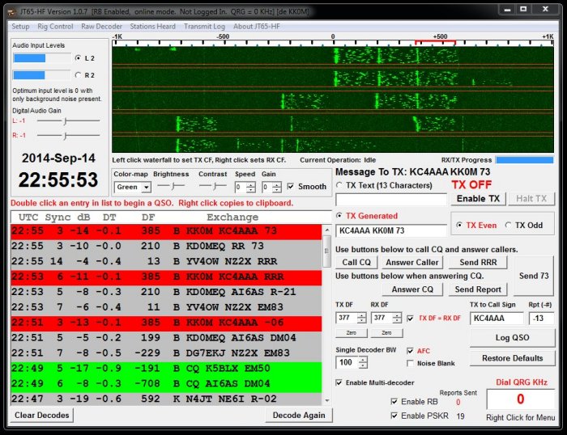This screenshot has width=567, height=435.
Task: Click the Send 73 button
Action: (x=534, y=276)
